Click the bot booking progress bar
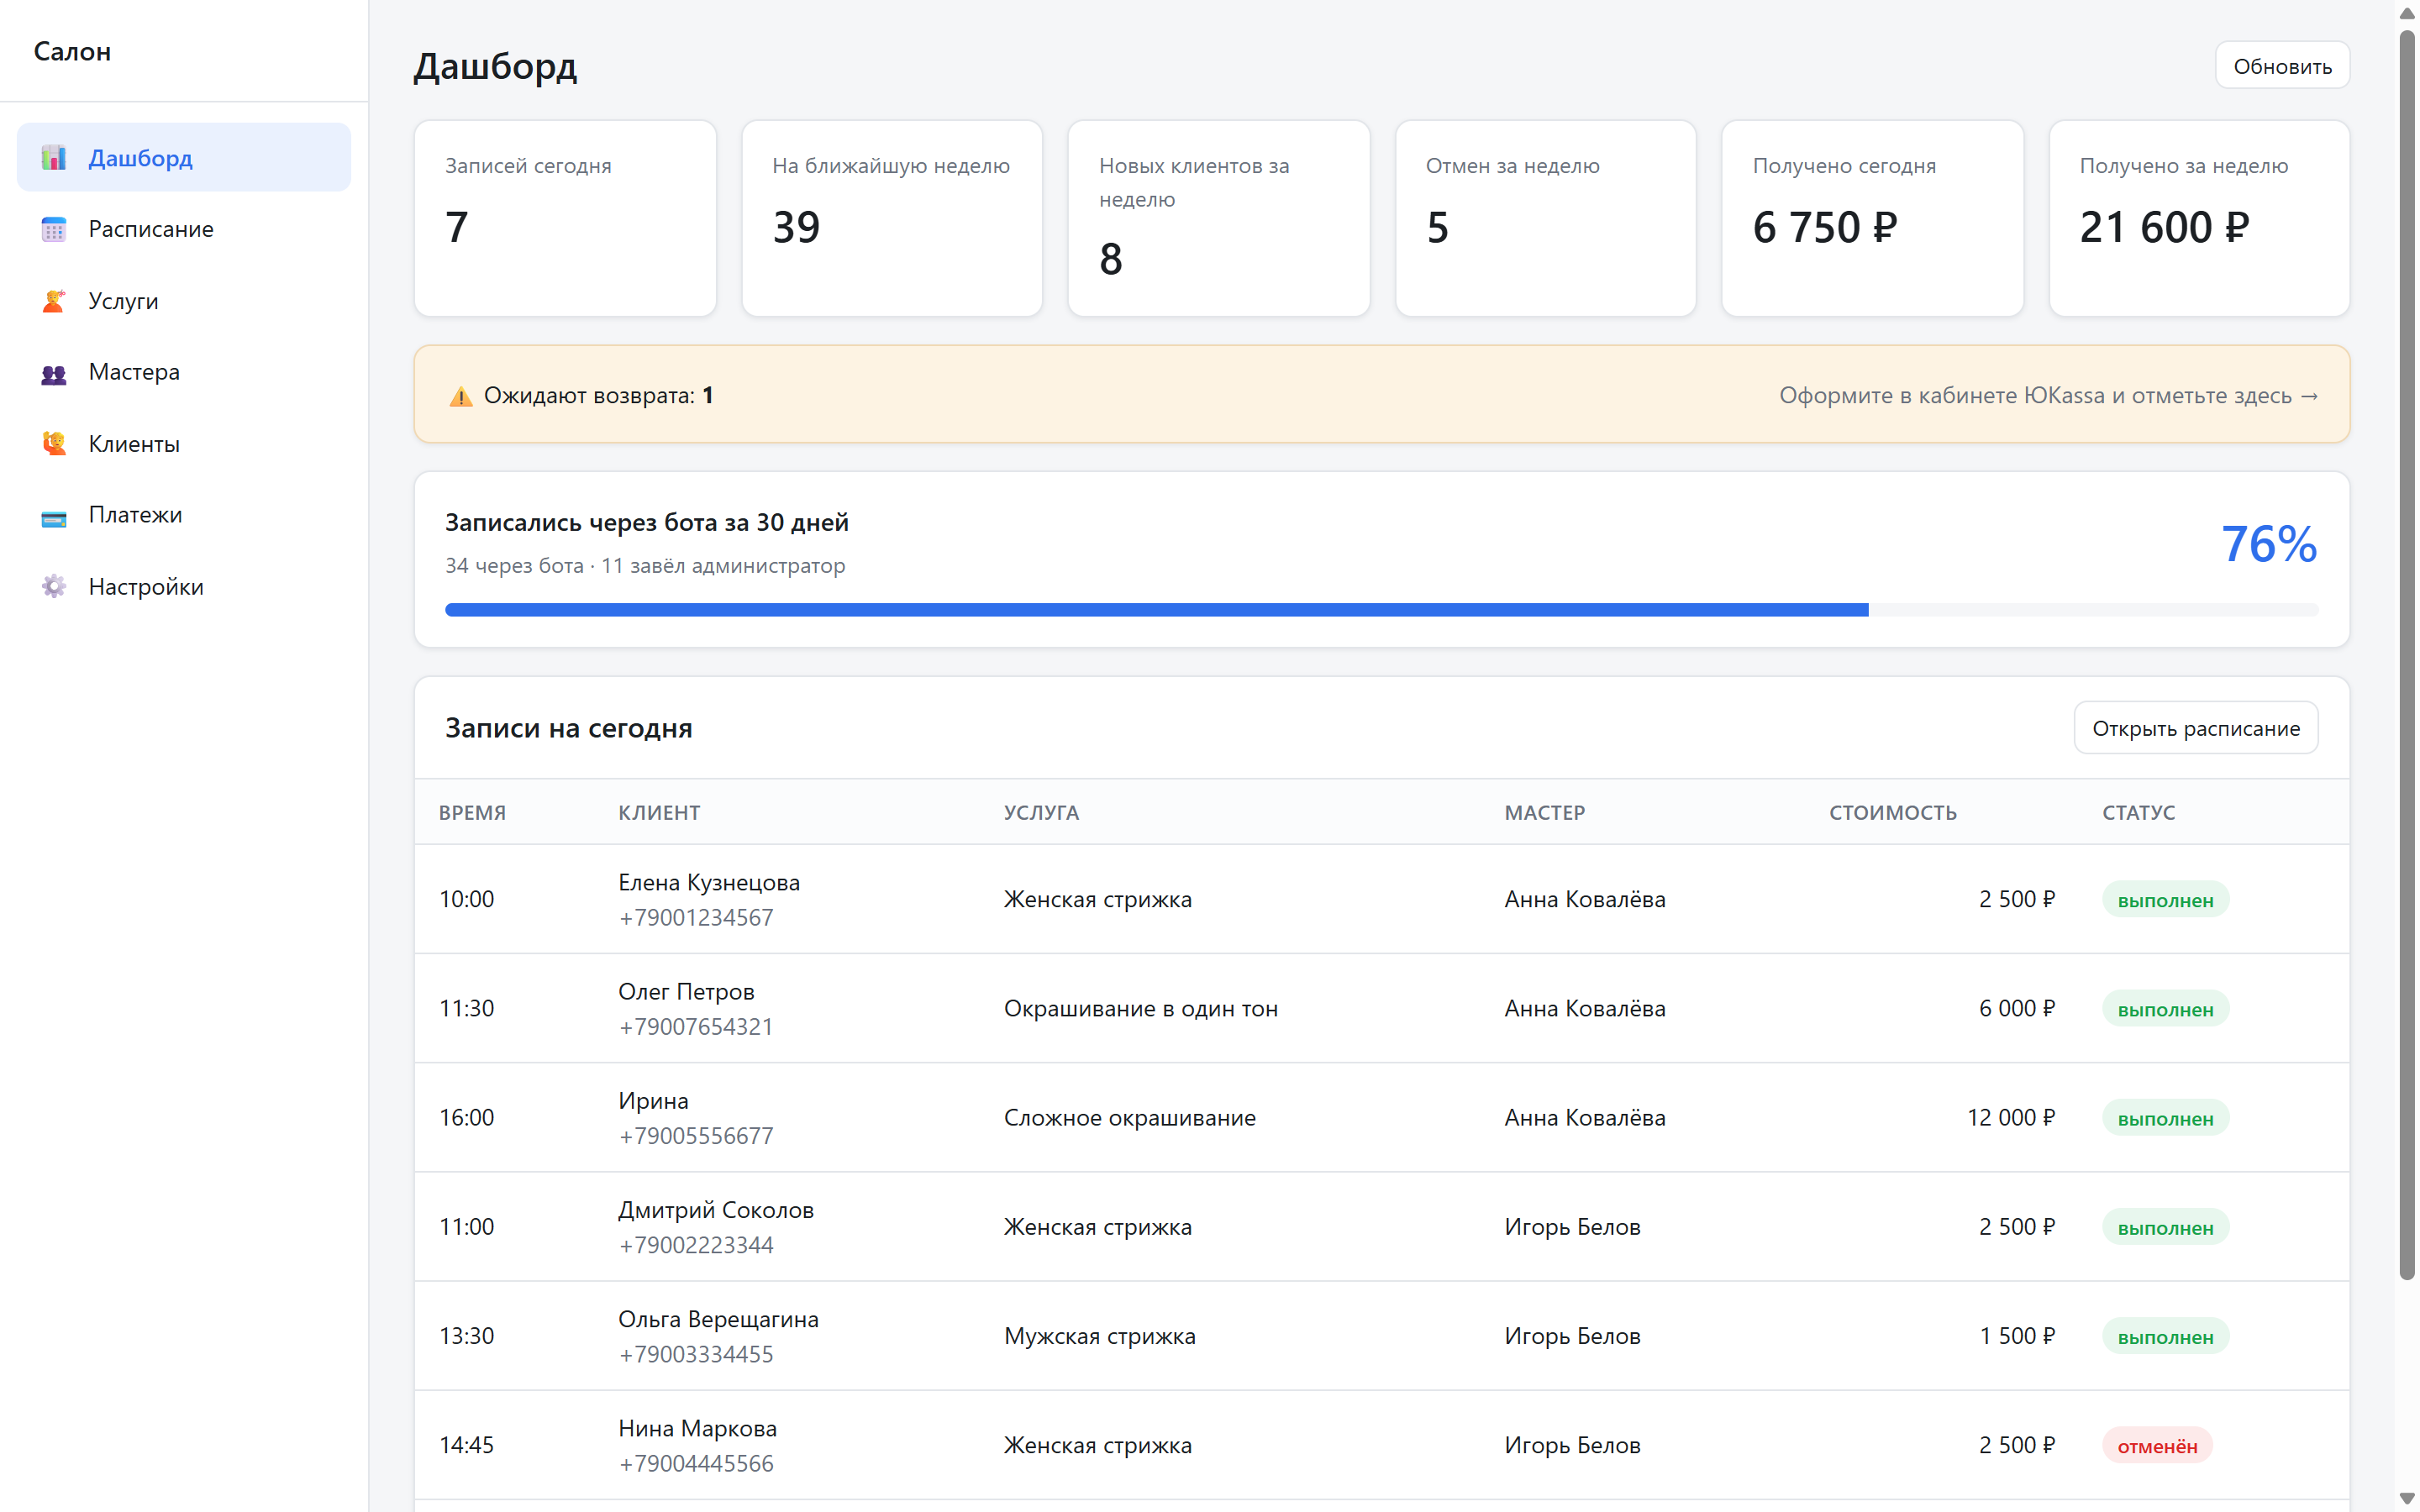 point(1381,610)
